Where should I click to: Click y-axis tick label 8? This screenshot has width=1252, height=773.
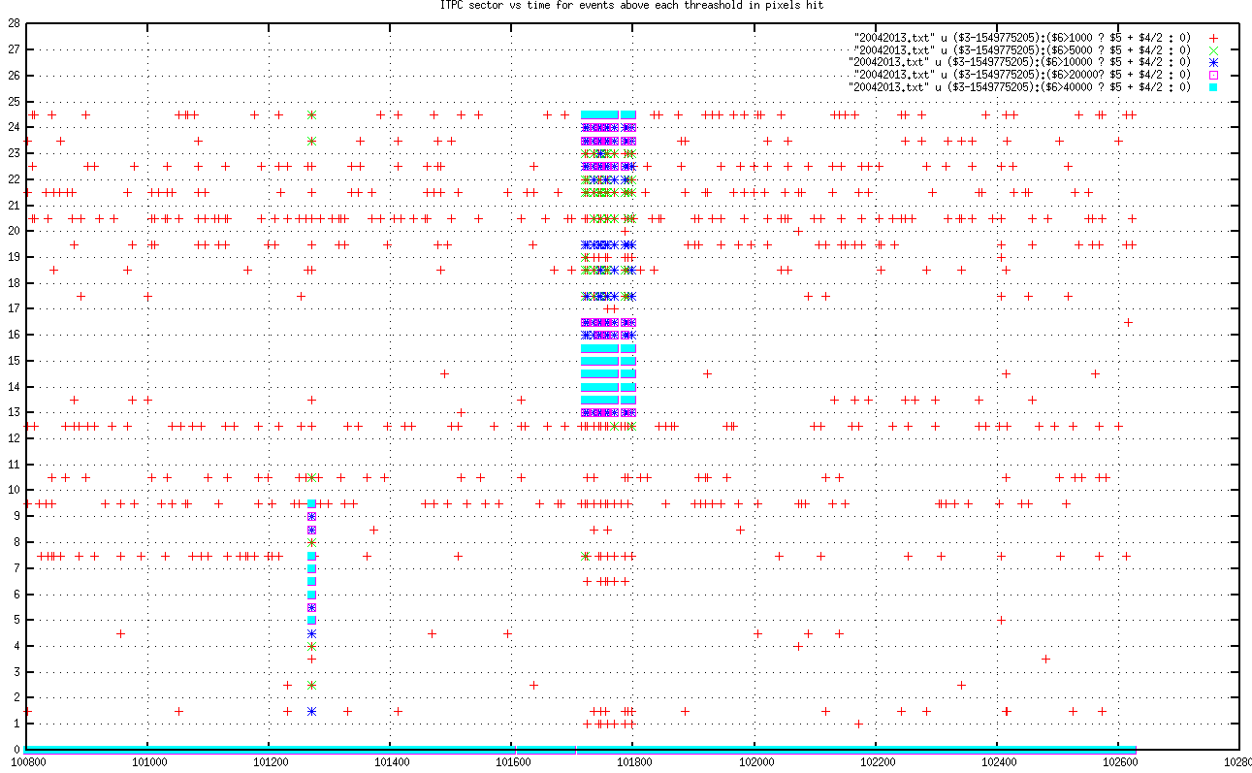click(16, 542)
